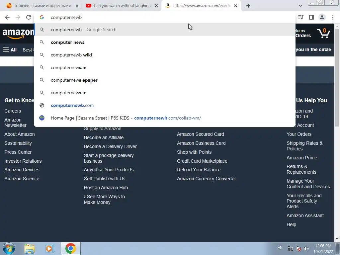Image resolution: width=340 pixels, height=255 pixels.
Task: Open the Sesame Street PBS KIDS suggestion
Action: pos(165,118)
